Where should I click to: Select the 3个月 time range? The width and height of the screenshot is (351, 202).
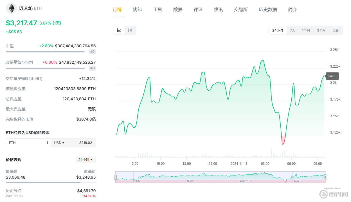[321, 30]
